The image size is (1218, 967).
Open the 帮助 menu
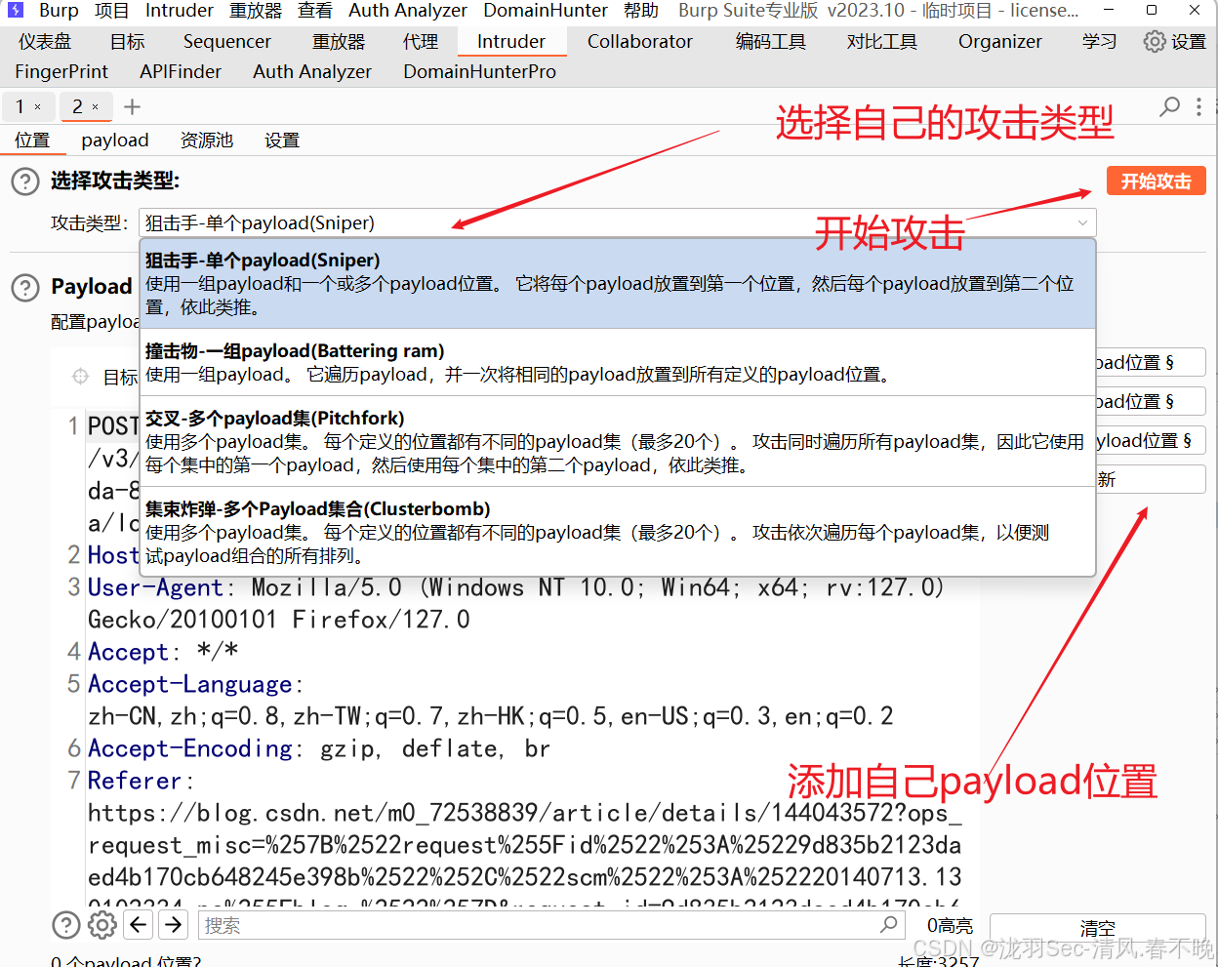point(641,11)
